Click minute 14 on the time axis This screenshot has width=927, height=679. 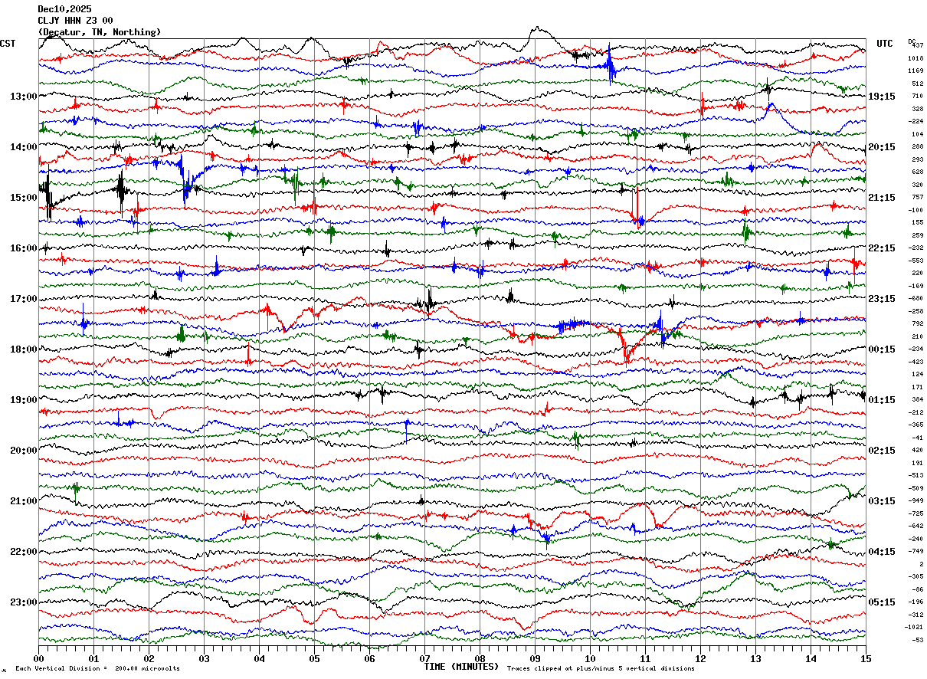[811, 658]
